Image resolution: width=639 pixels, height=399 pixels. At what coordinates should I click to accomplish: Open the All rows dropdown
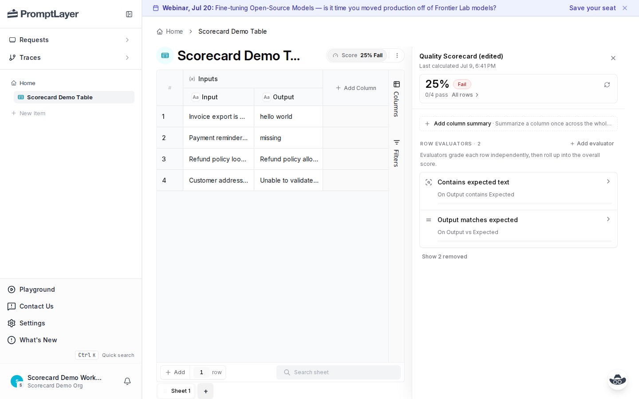pyautogui.click(x=465, y=95)
